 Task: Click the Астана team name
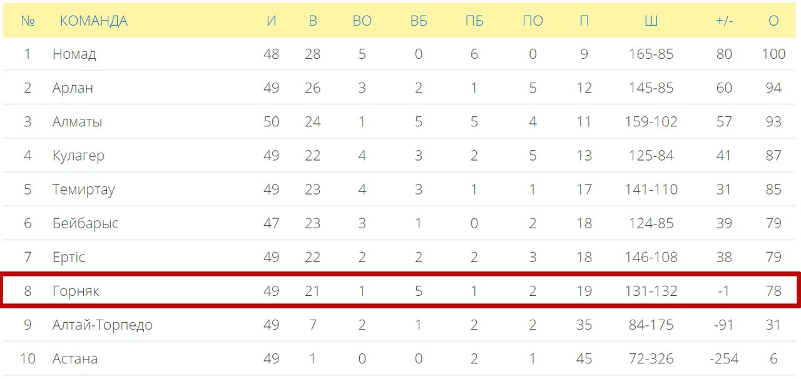[75, 358]
